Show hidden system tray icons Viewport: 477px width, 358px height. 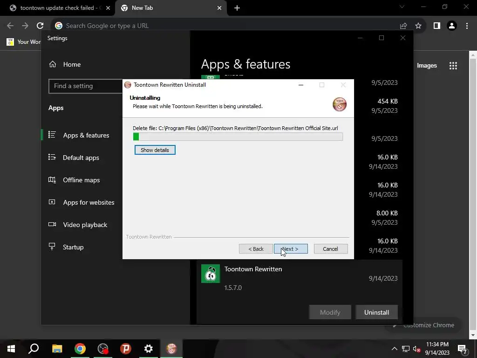(x=394, y=349)
